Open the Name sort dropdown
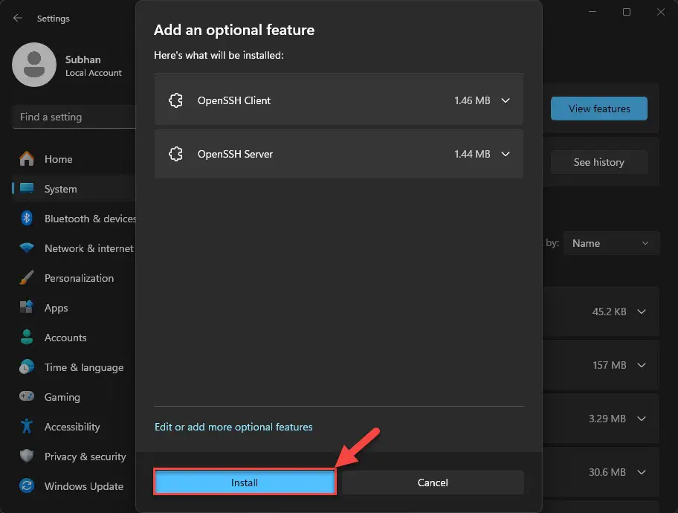Screen dimensions: 678x513 click(611, 243)
